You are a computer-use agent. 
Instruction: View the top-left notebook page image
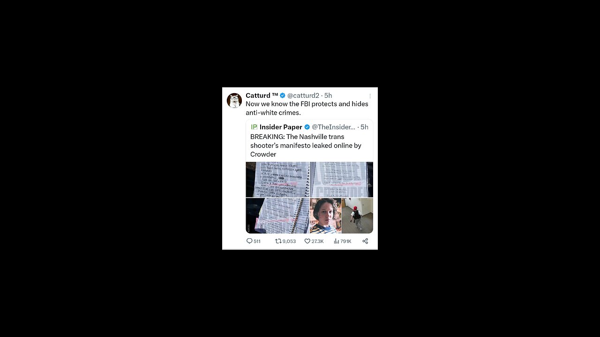pos(277,179)
